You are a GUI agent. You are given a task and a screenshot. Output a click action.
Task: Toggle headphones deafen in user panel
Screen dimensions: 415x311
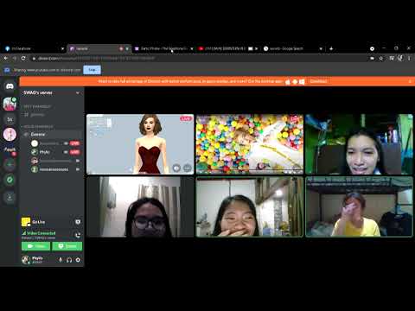click(x=69, y=260)
